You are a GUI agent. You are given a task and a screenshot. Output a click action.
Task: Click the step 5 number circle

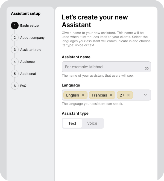click(x=15, y=74)
